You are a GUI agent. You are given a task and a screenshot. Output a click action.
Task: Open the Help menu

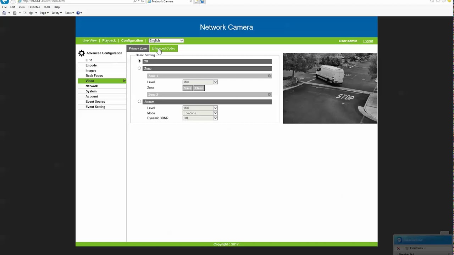[x=57, y=7]
